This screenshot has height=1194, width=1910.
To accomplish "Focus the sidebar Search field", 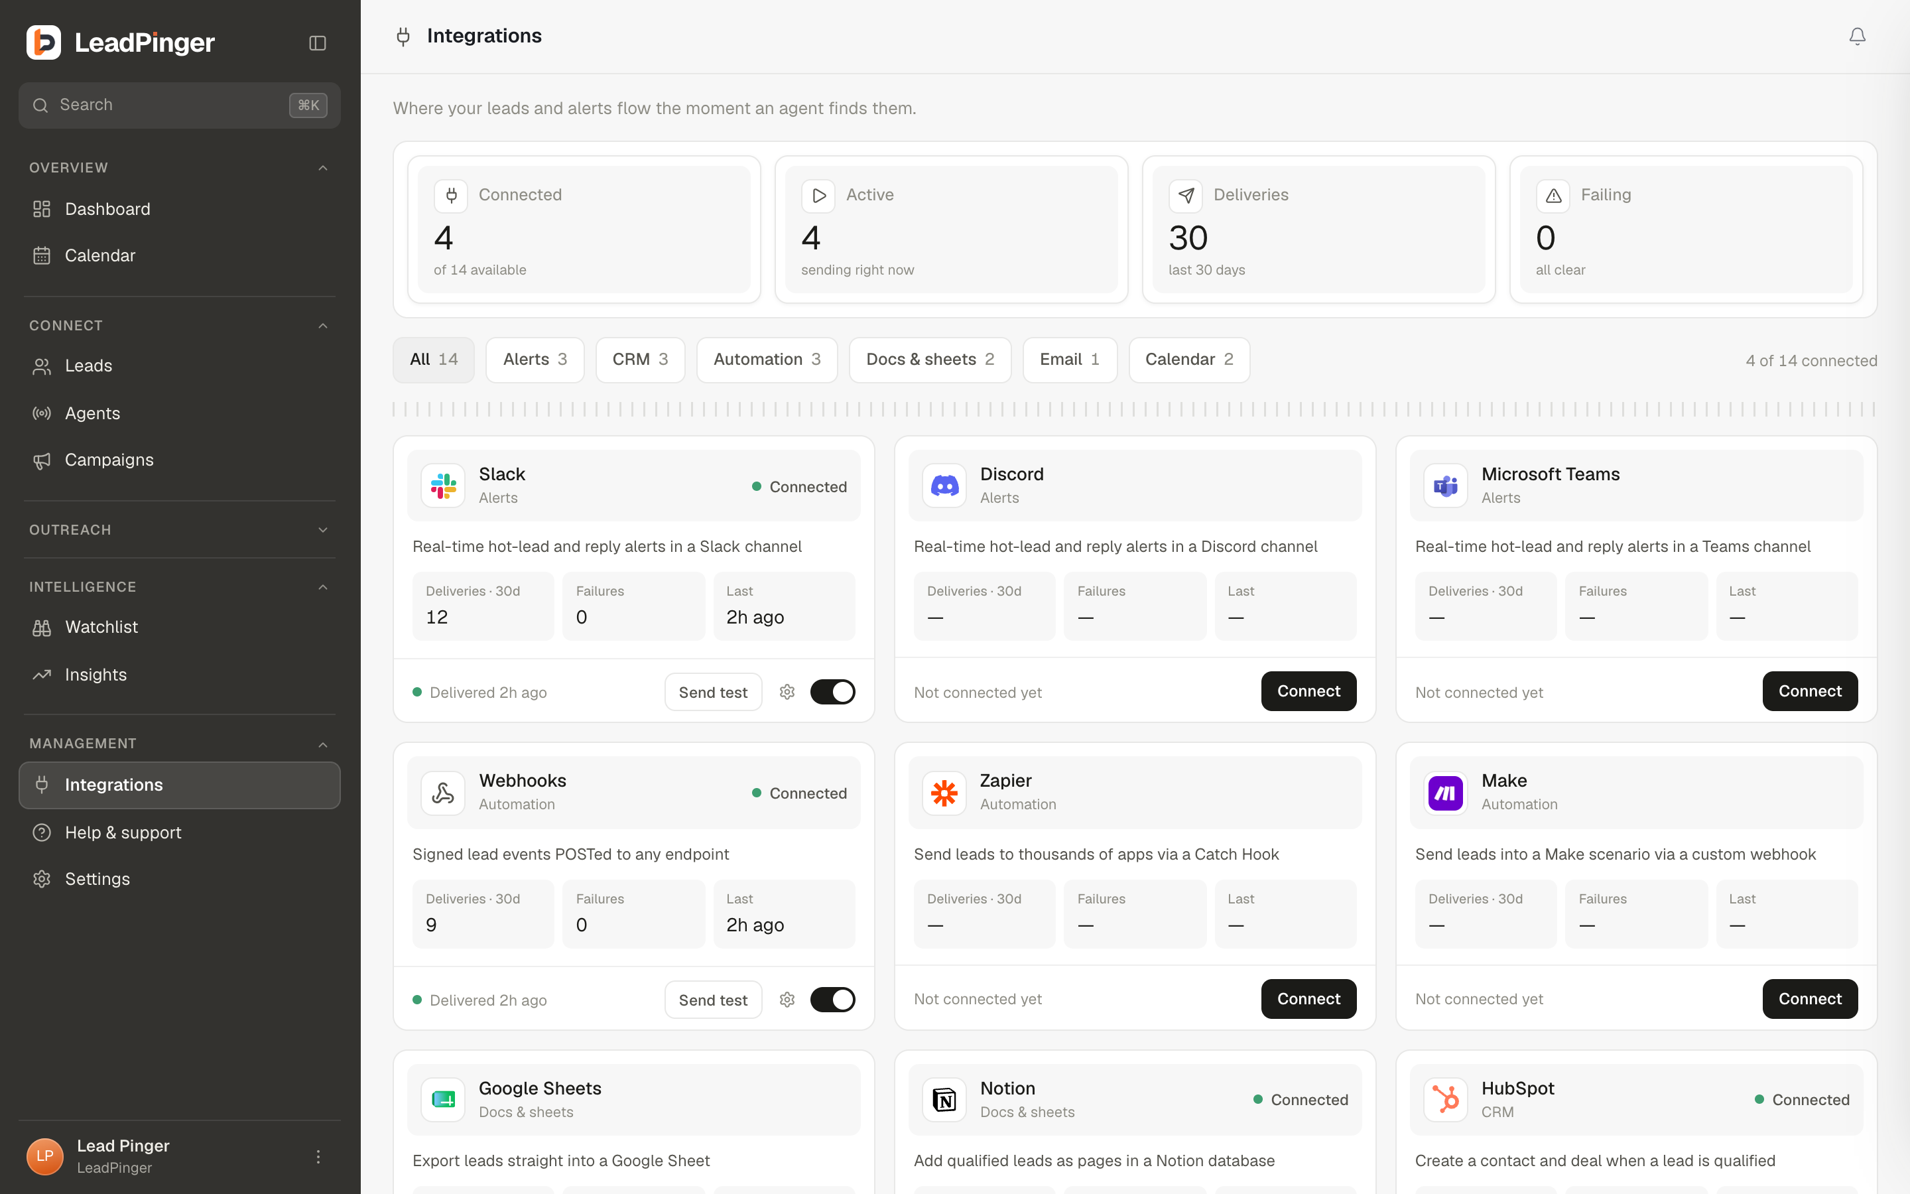I will (180, 105).
